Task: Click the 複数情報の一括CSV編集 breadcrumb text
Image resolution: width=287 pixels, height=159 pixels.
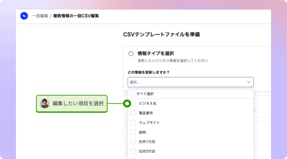Action: click(x=76, y=16)
